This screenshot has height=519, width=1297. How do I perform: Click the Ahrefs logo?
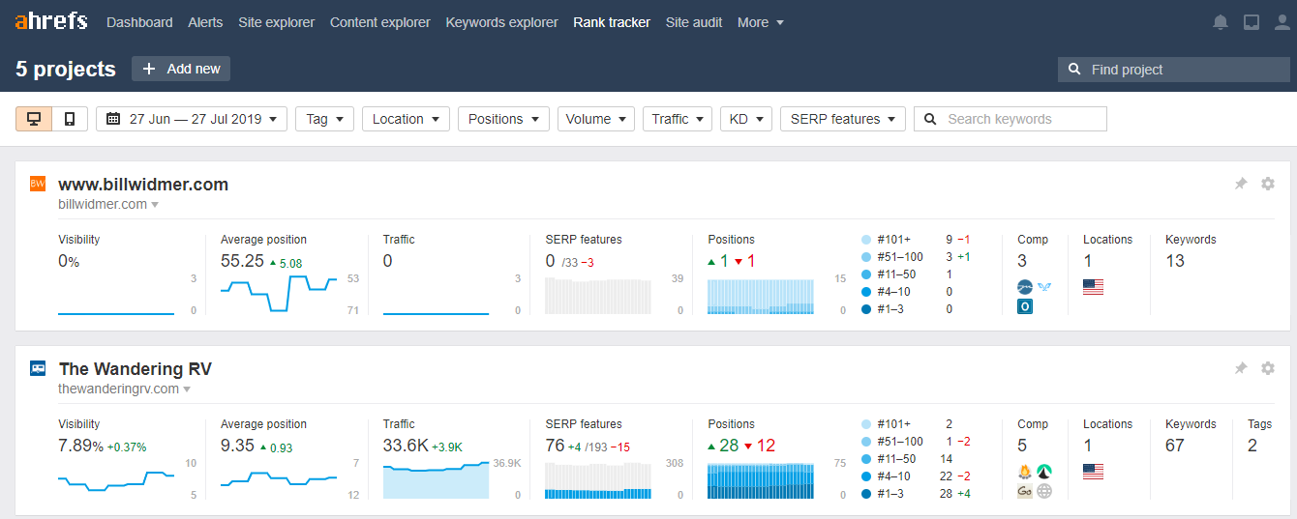[x=50, y=21]
